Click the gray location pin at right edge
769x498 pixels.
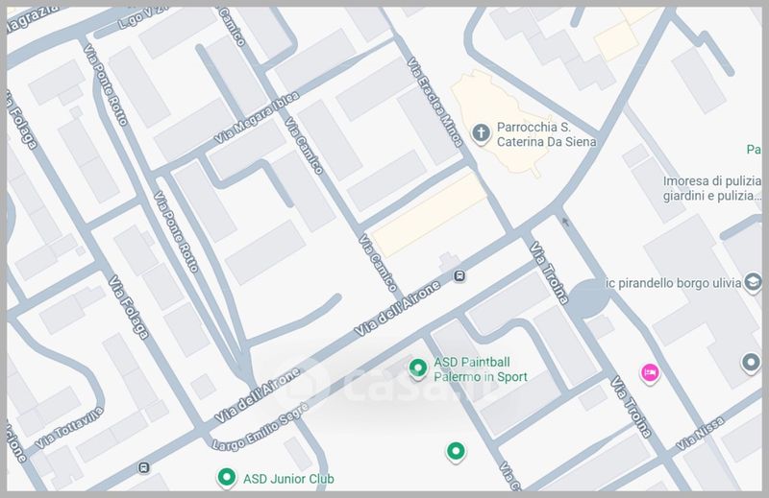[751, 362]
